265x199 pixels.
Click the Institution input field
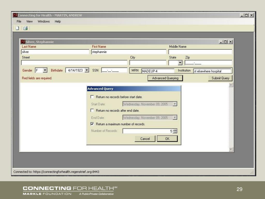[212, 71]
